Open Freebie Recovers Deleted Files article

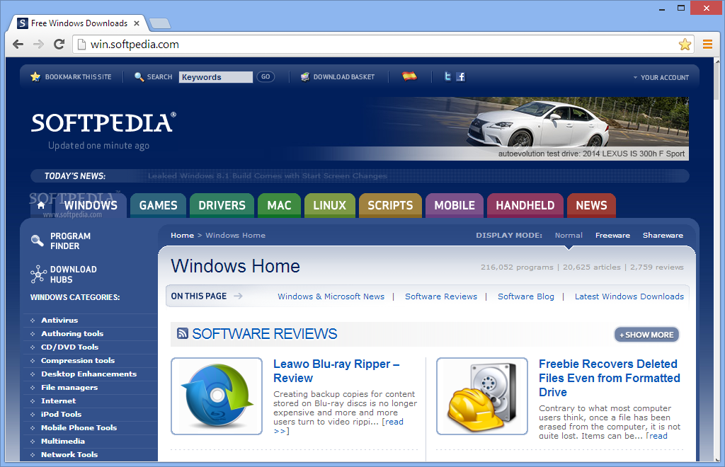[610, 378]
